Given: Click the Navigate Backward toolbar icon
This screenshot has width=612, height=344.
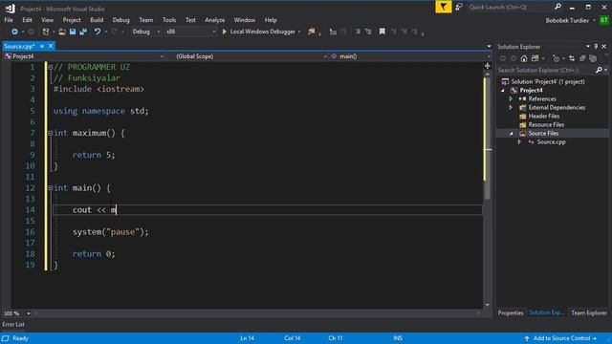Looking at the screenshot, I should pyautogui.click(x=14, y=32).
